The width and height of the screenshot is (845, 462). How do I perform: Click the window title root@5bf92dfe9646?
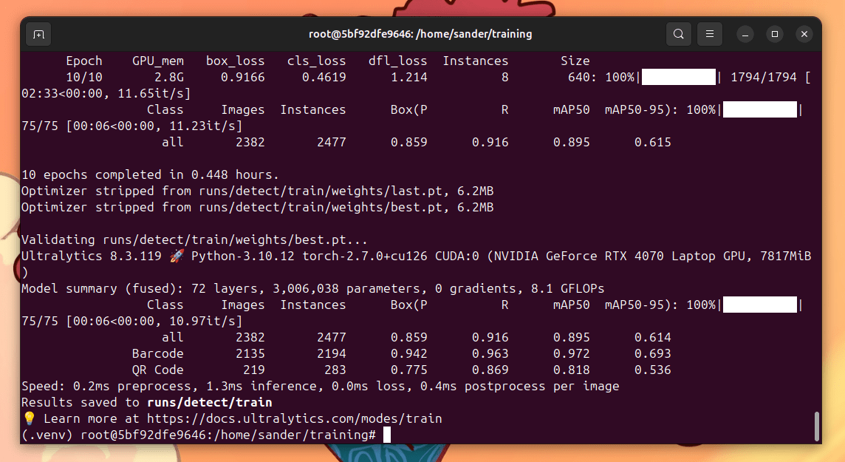click(x=420, y=34)
